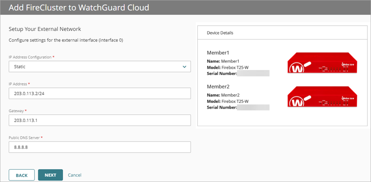The height and width of the screenshot is (182, 371).
Task: Click the Member1 heading in Device Details
Action: pos(218,53)
